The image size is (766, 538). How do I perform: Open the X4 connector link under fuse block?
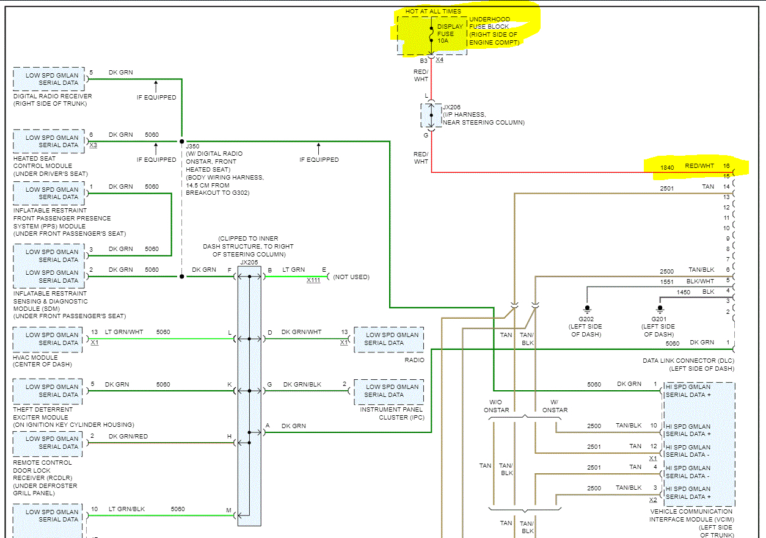439,60
